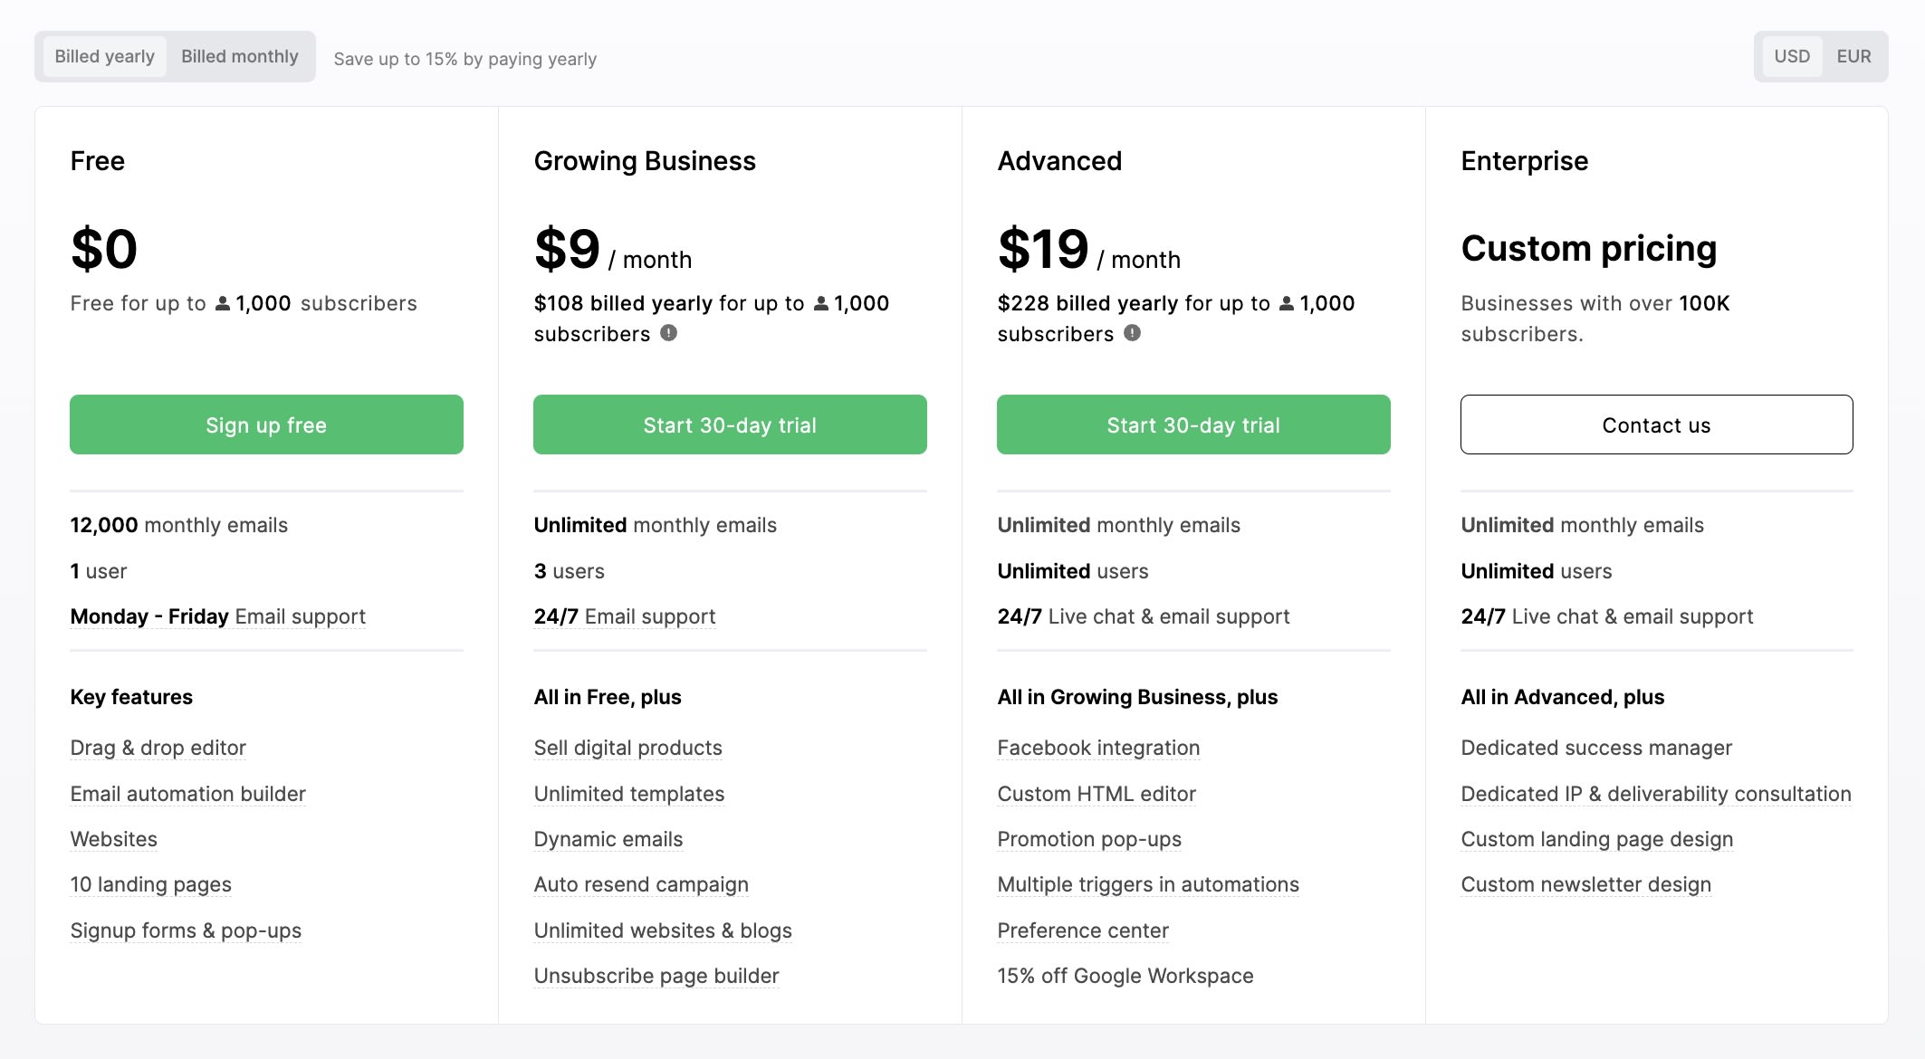Click Promotion pop-ups feature

coord(1089,839)
